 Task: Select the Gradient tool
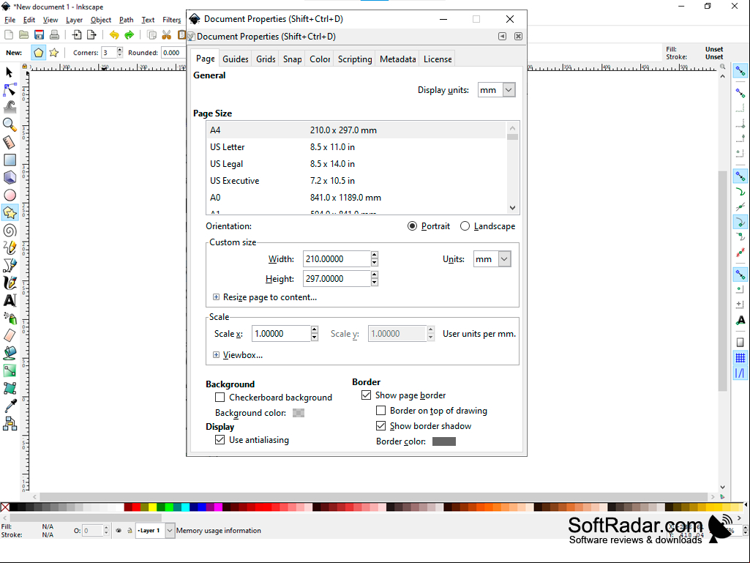point(10,370)
